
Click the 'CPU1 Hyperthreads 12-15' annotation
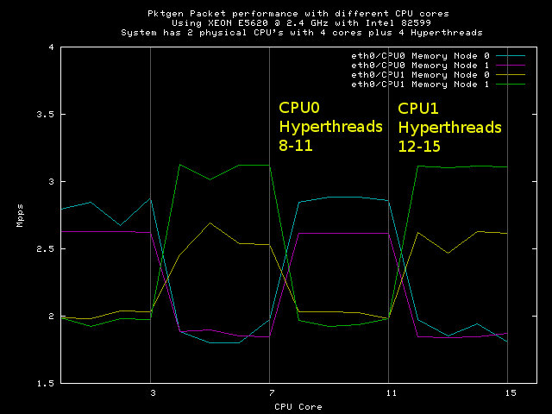coord(448,127)
